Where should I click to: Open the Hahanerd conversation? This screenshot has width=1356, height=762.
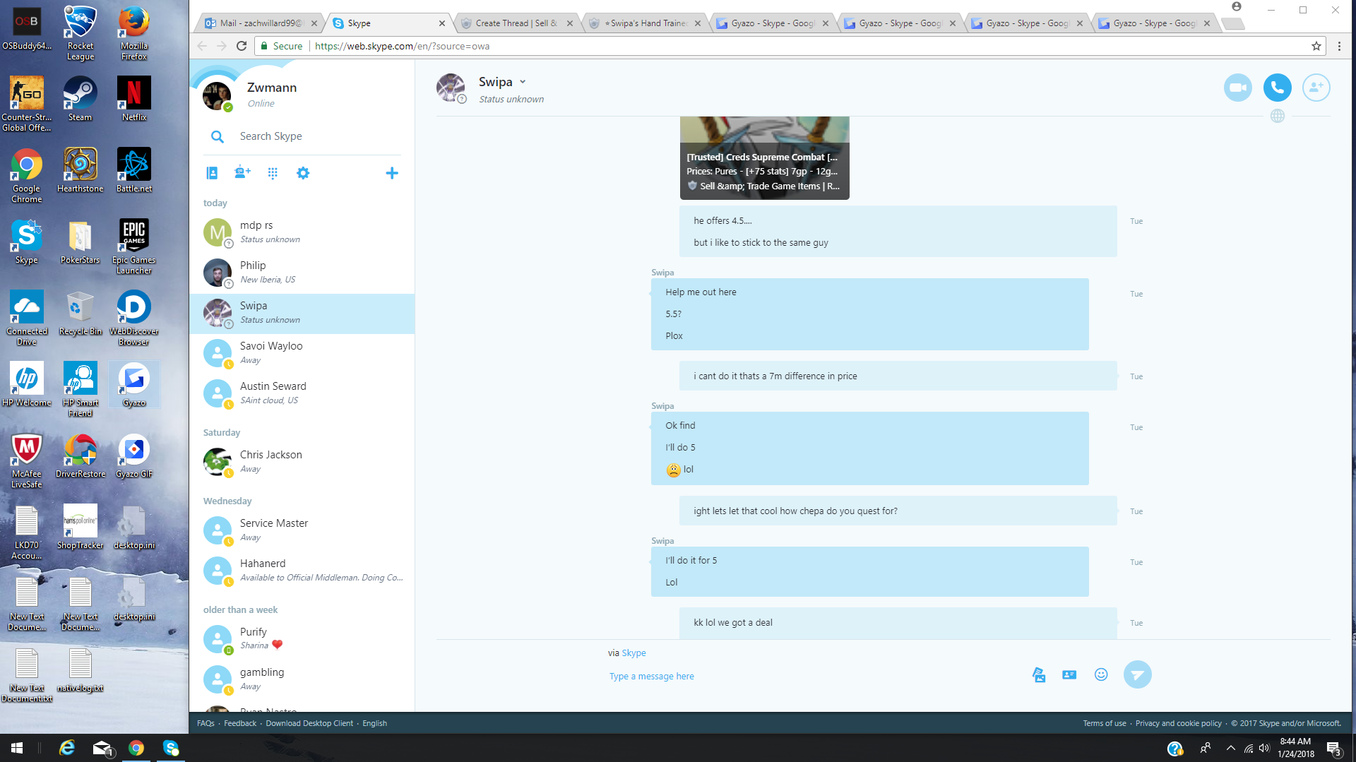302,571
